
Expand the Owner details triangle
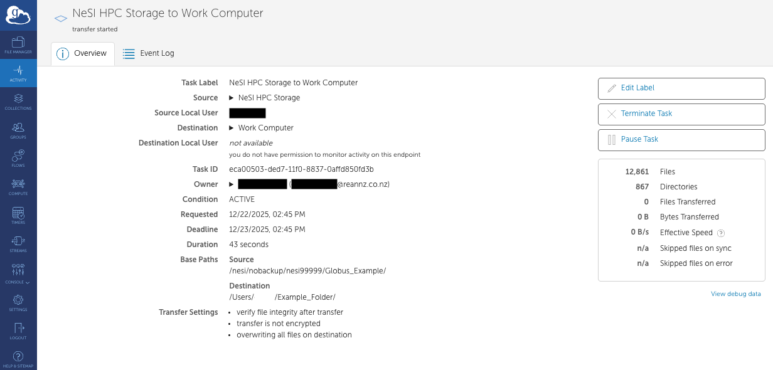click(232, 184)
